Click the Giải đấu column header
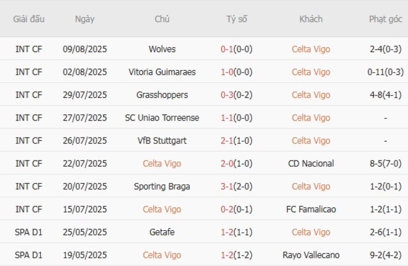This screenshot has width=408, height=266. 29,19
